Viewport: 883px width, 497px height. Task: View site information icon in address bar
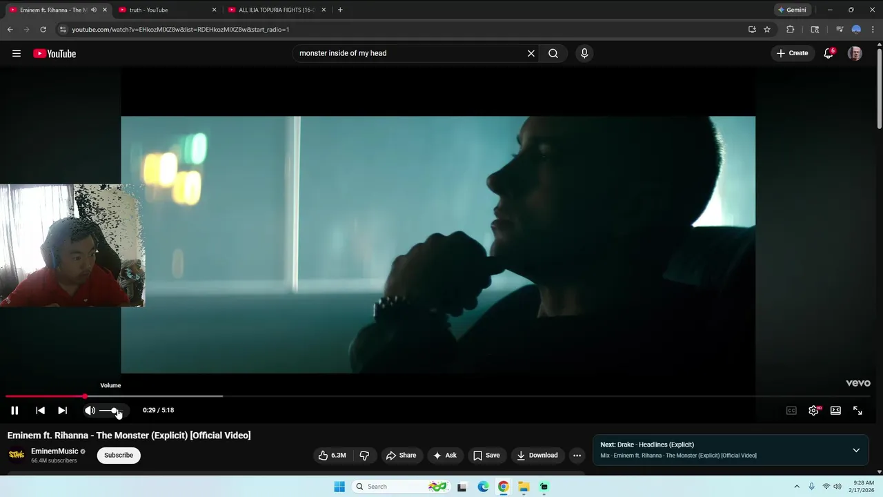[x=63, y=30]
